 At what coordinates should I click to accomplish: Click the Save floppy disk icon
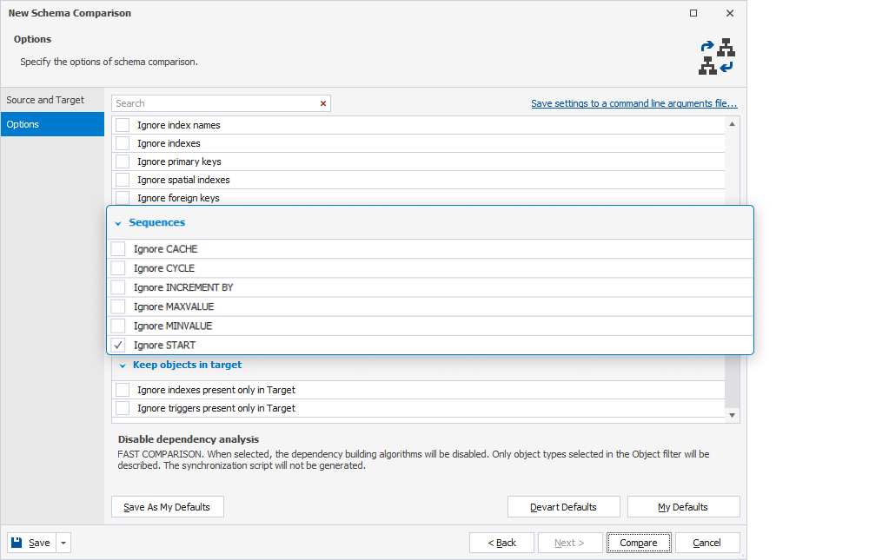coord(17,543)
